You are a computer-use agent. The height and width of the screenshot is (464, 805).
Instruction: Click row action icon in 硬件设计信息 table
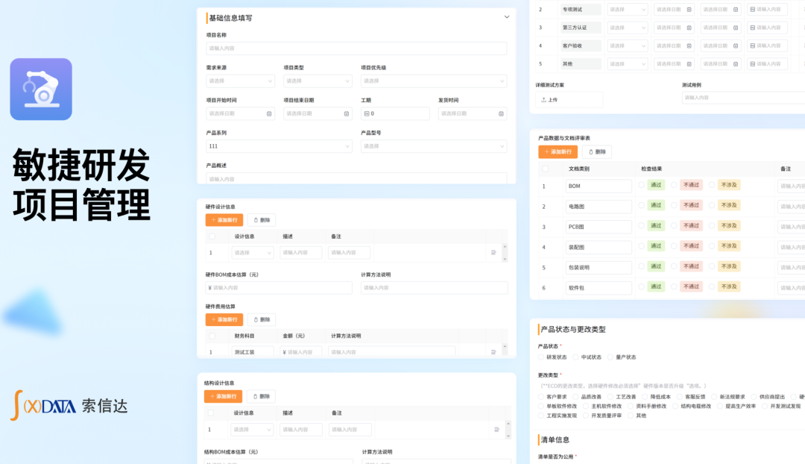pos(493,253)
